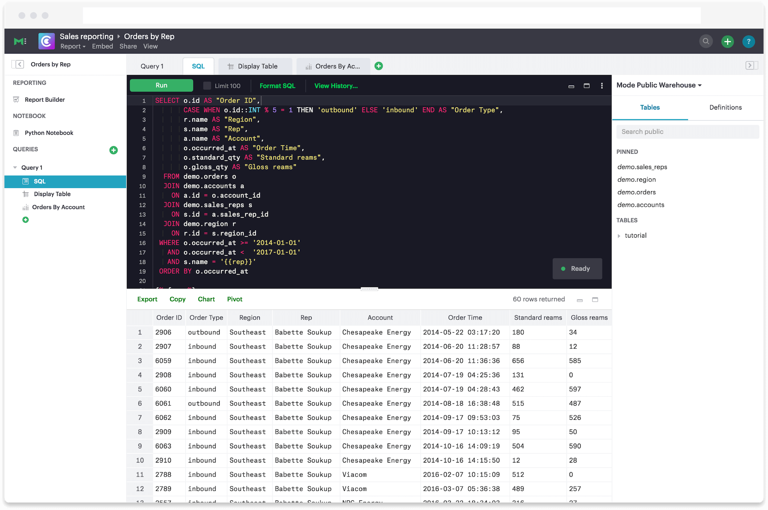Switch to the Definitions tab

[x=725, y=107]
